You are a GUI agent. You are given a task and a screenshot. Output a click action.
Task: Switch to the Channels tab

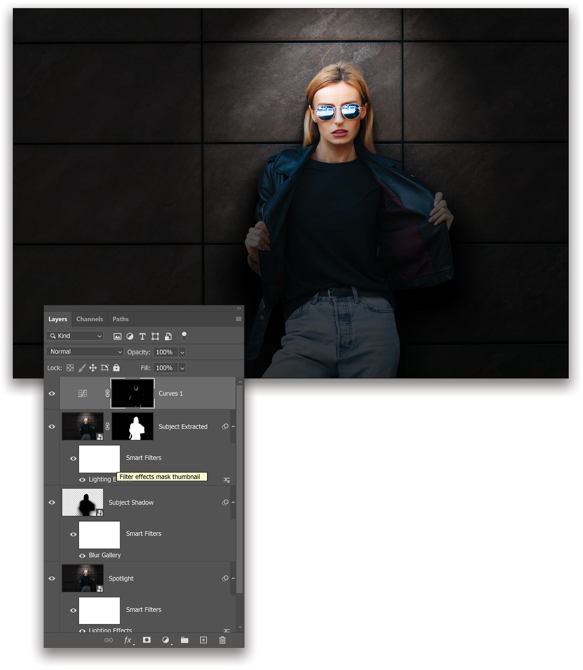point(89,319)
